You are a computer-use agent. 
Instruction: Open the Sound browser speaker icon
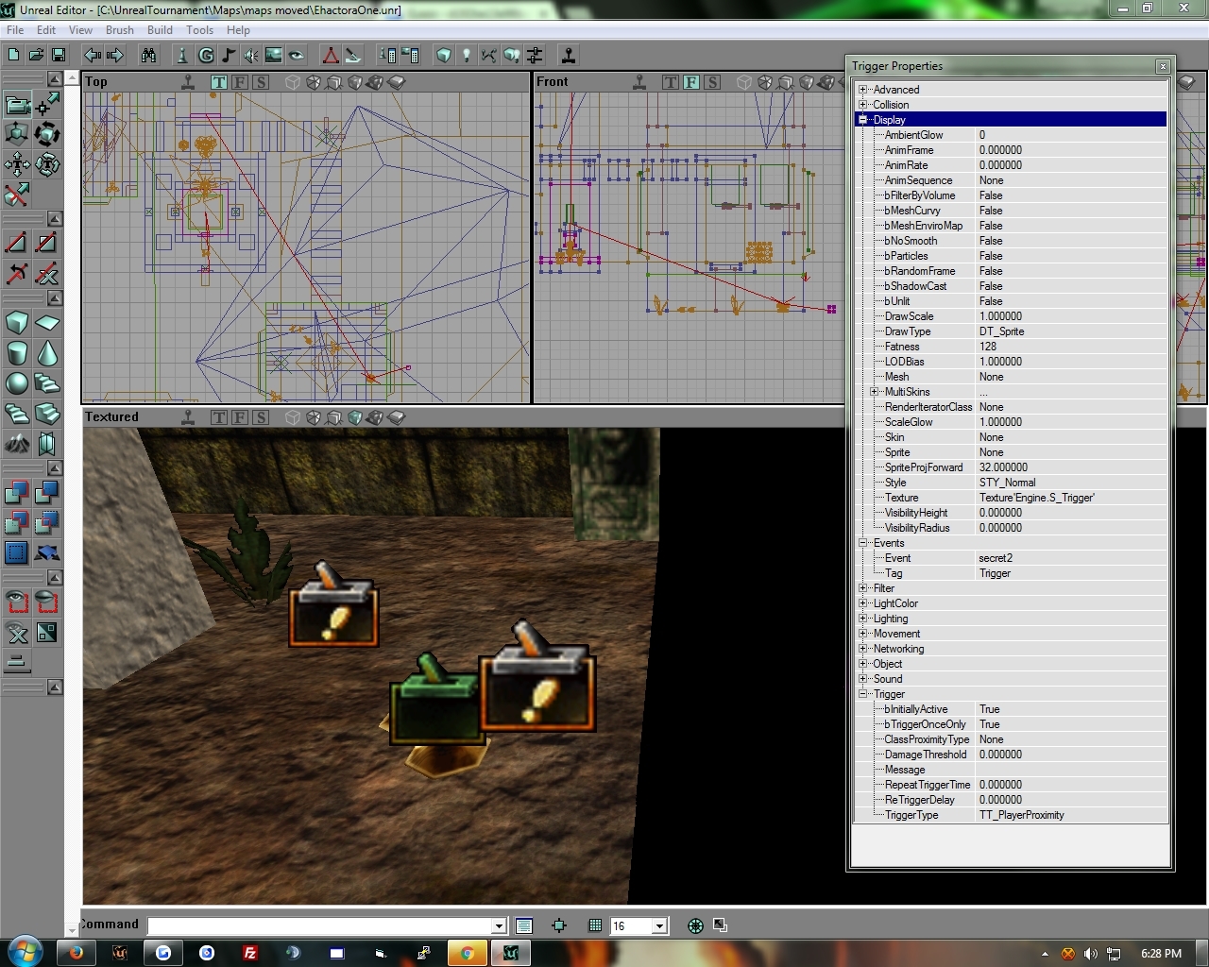click(250, 55)
